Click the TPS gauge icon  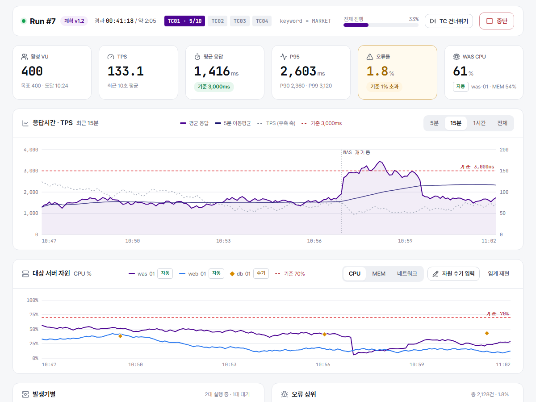coord(111,57)
